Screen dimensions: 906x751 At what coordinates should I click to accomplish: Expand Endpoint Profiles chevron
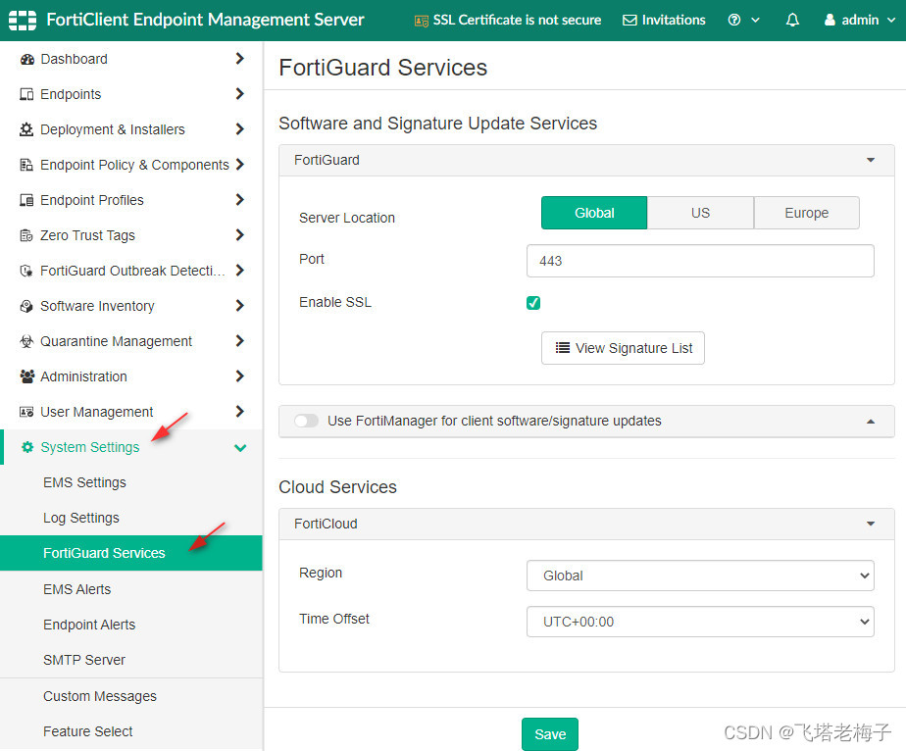coord(240,199)
